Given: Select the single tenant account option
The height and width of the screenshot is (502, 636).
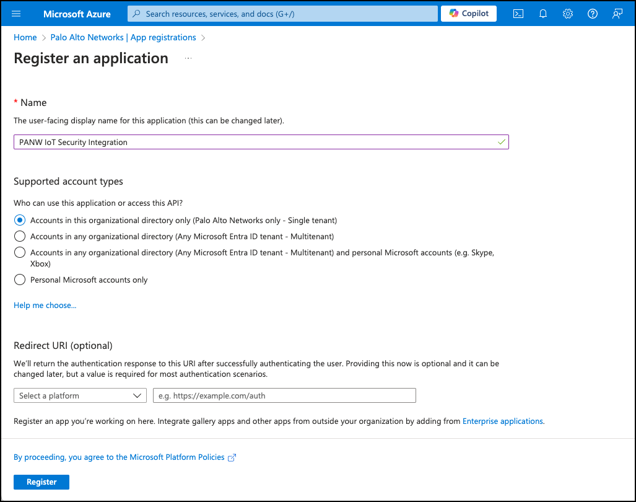Looking at the screenshot, I should click(x=20, y=220).
